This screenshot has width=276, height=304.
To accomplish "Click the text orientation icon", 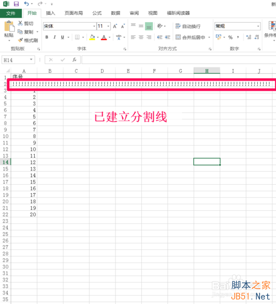I will [x=160, y=26].
